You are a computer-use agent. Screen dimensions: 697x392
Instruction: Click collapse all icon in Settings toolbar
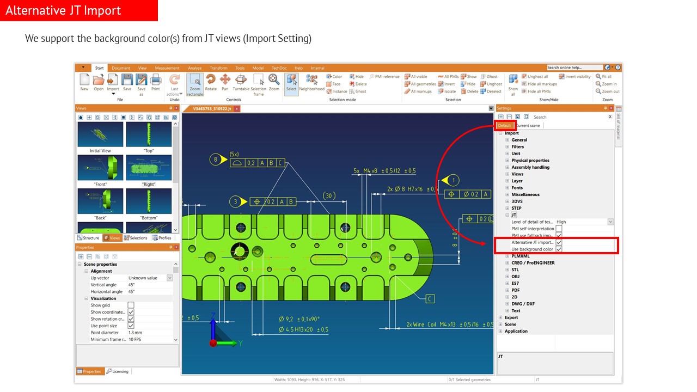click(x=509, y=117)
